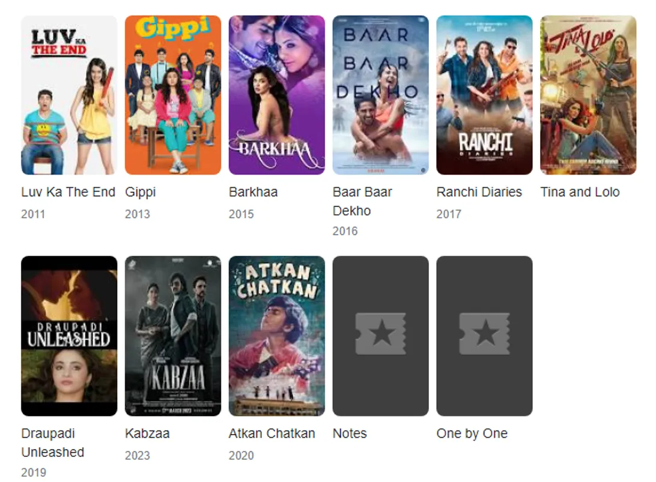Open the Draupadi Unleashed poster

pyautogui.click(x=69, y=336)
